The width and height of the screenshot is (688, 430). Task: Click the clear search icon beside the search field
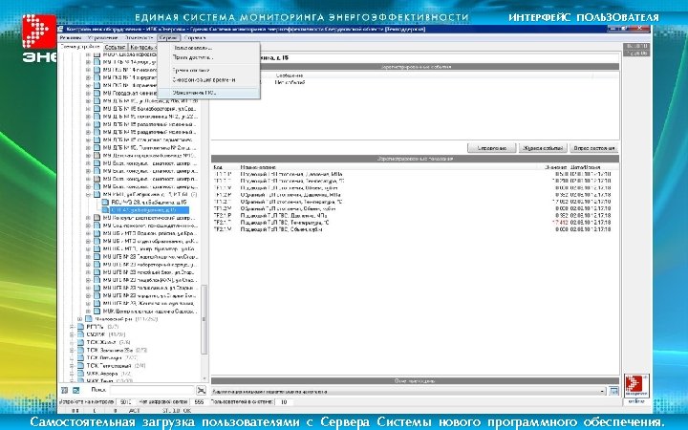pos(201,390)
